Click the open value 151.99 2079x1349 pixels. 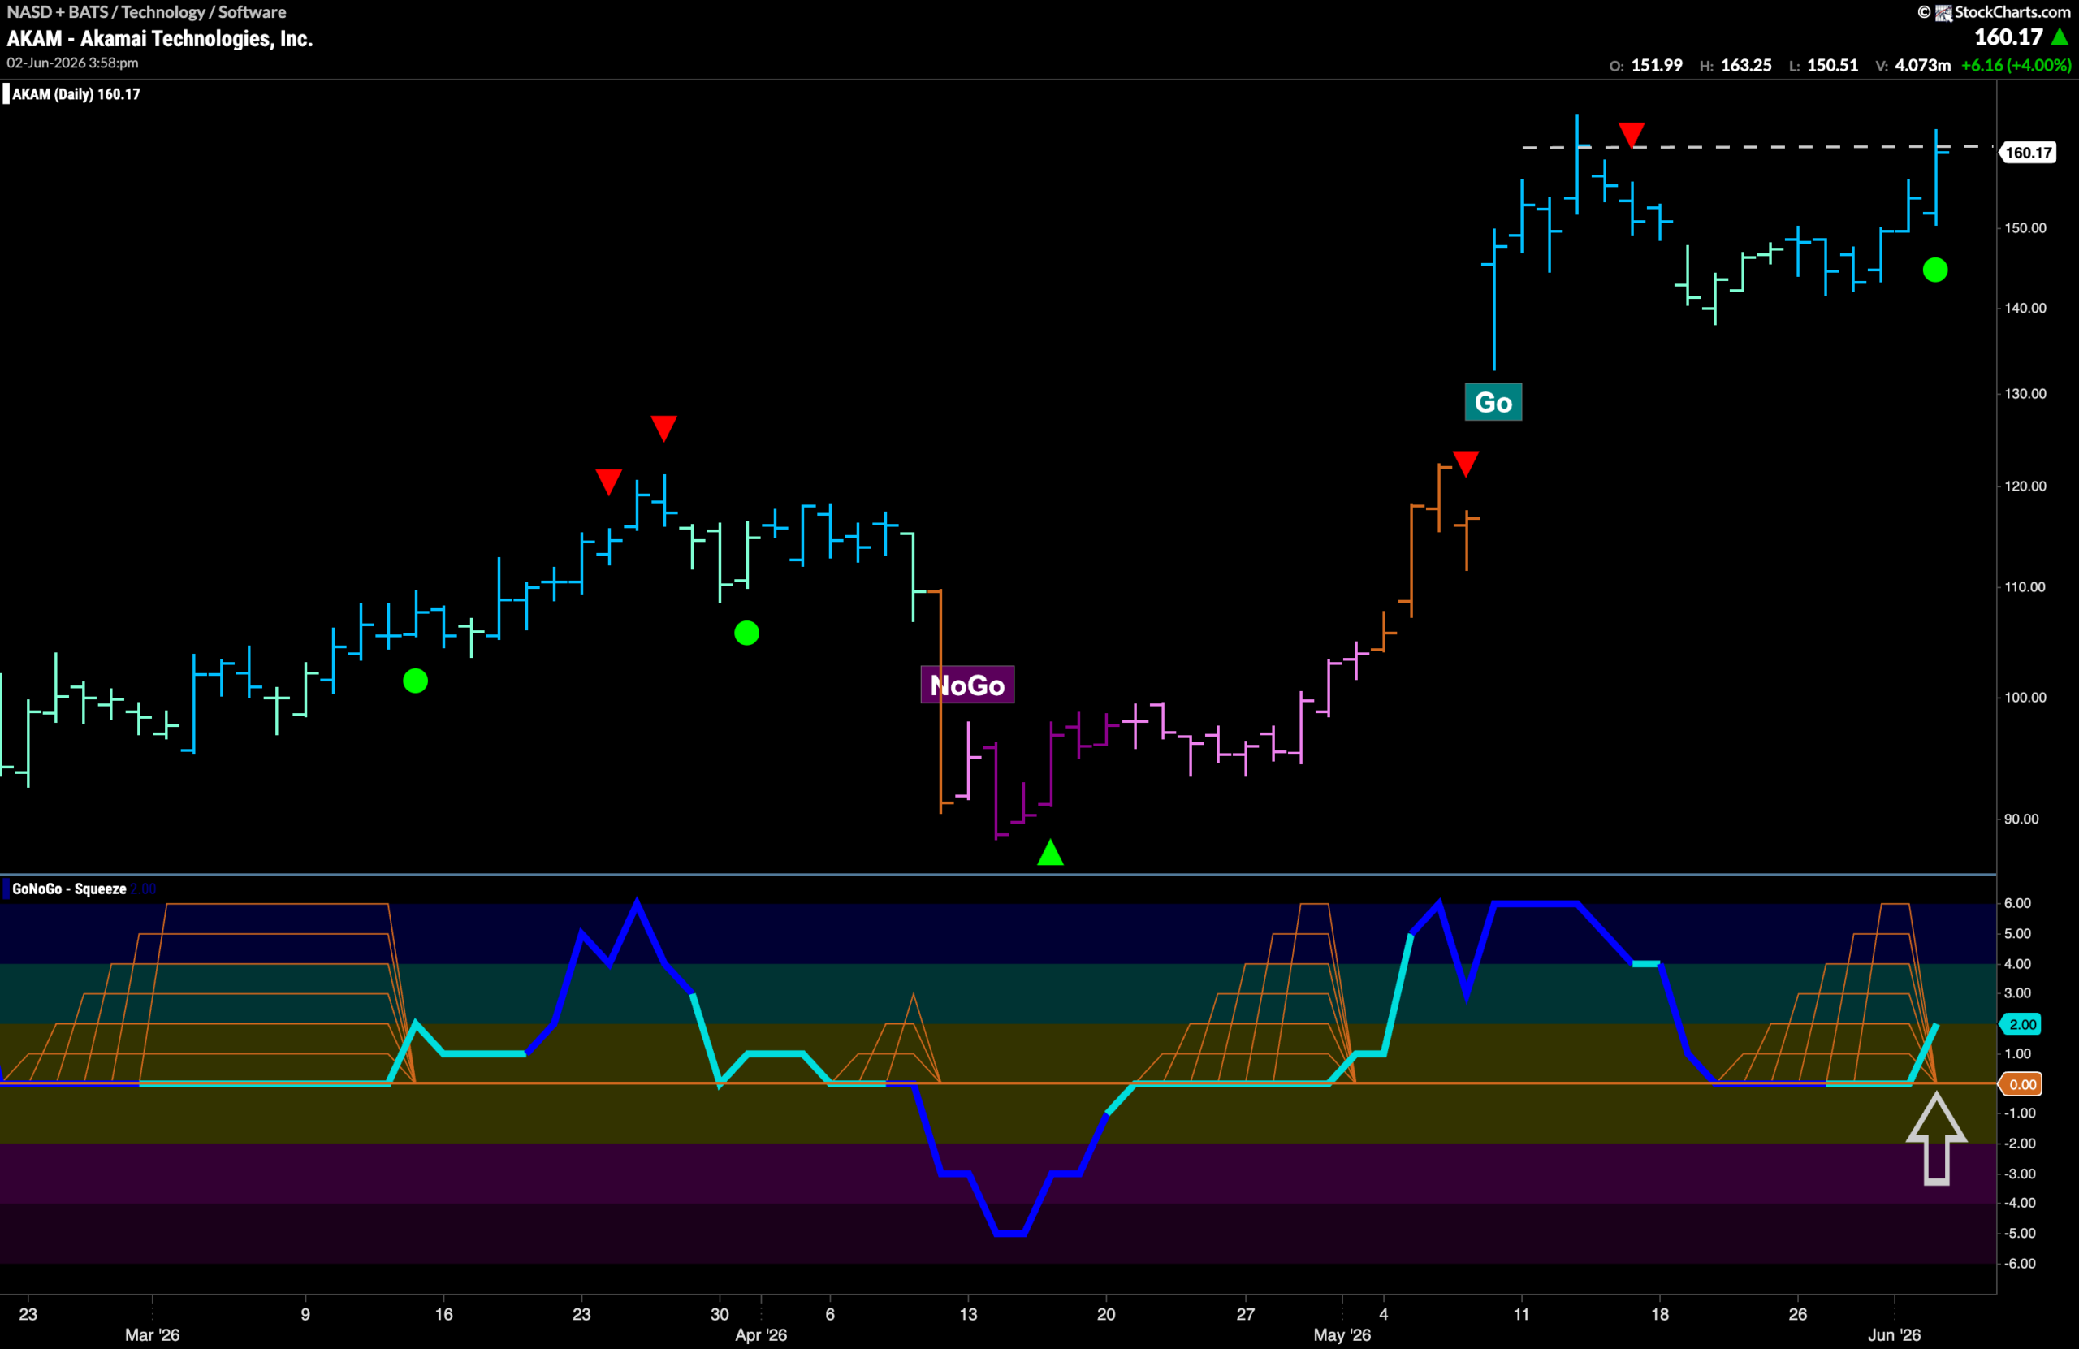coord(1656,66)
